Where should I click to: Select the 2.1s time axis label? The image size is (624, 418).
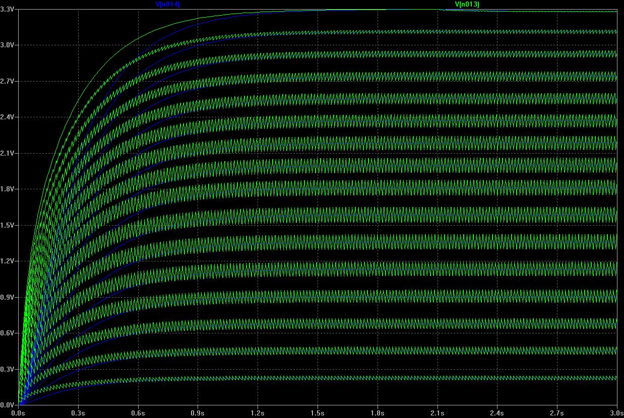click(437, 412)
